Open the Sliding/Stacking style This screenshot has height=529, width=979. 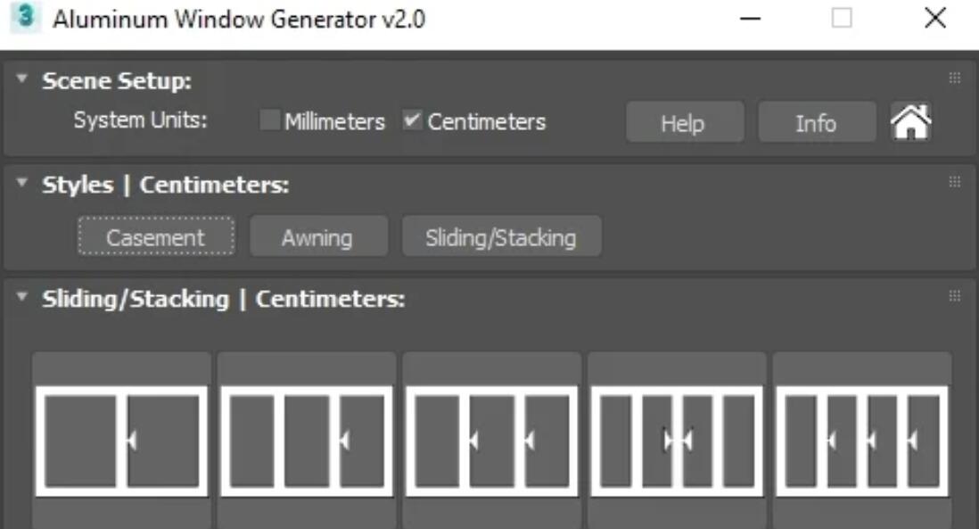[501, 237]
